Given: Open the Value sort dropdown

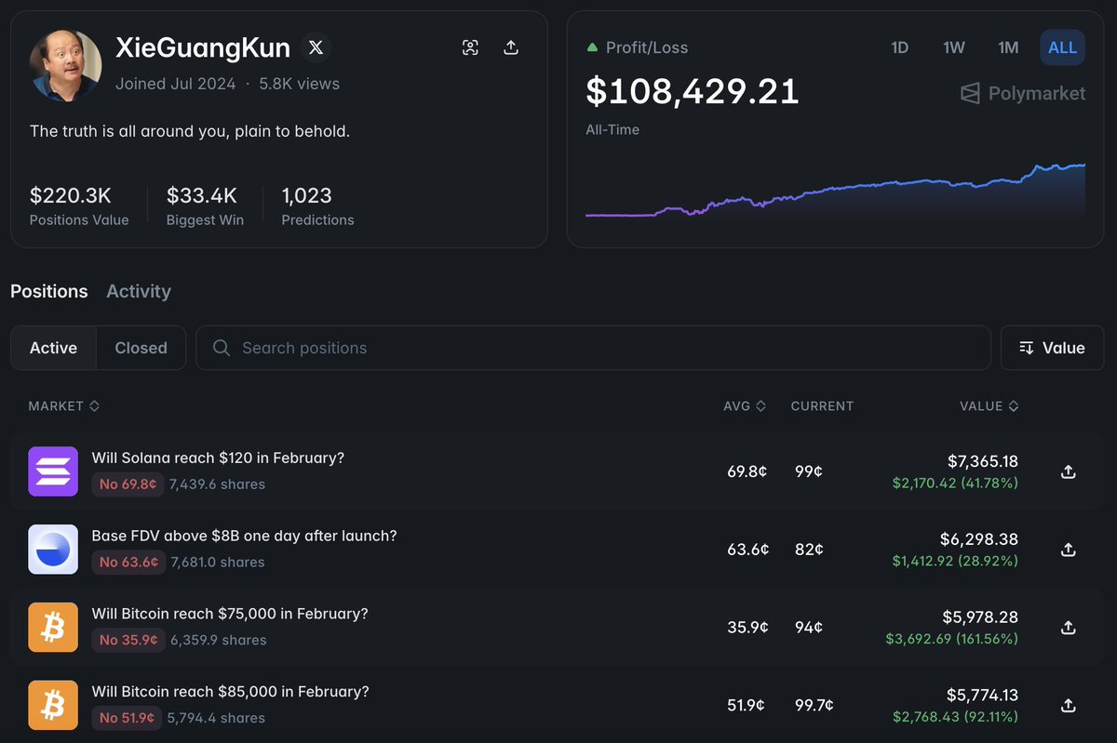Looking at the screenshot, I should tap(1052, 348).
